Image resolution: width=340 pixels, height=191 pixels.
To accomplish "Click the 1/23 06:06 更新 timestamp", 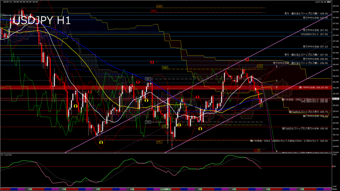I will tap(323, 2).
